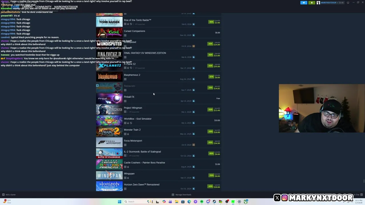365x205 pixels.
Task: Open the Windows Start menu
Action: (119, 202)
